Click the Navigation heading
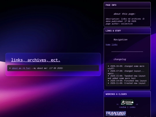This screenshot has height=117, width=156. point(120,40)
